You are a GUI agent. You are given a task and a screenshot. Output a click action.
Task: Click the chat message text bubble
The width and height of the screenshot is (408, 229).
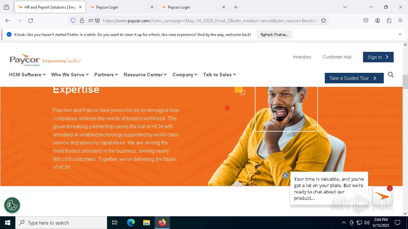(329, 189)
